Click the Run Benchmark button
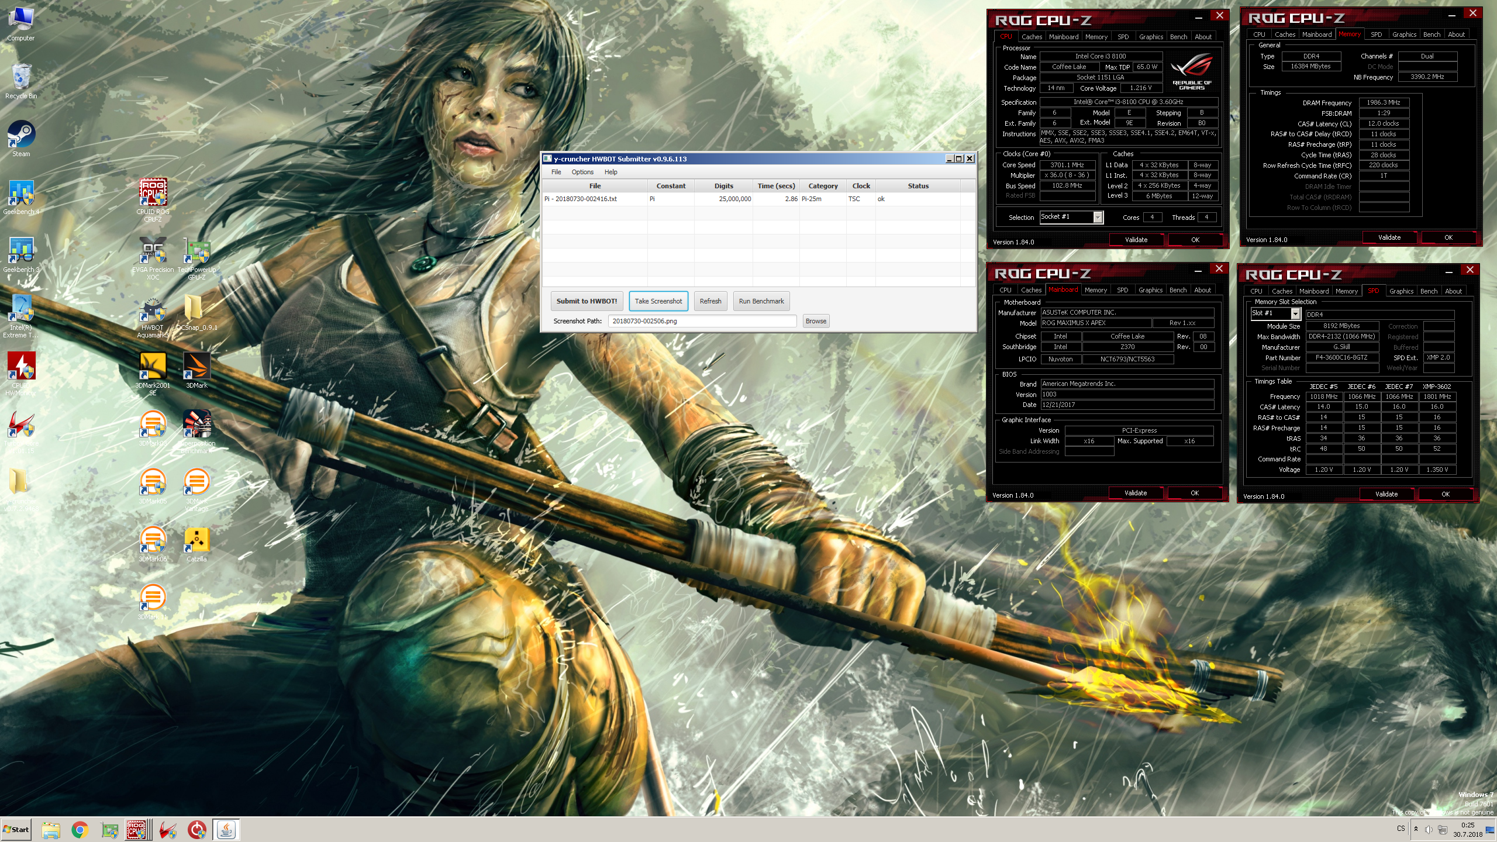1497x842 pixels. [761, 301]
